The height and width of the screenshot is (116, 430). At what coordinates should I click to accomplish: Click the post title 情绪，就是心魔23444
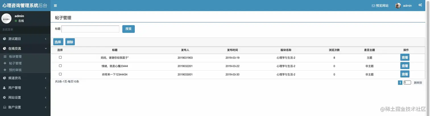(115, 66)
